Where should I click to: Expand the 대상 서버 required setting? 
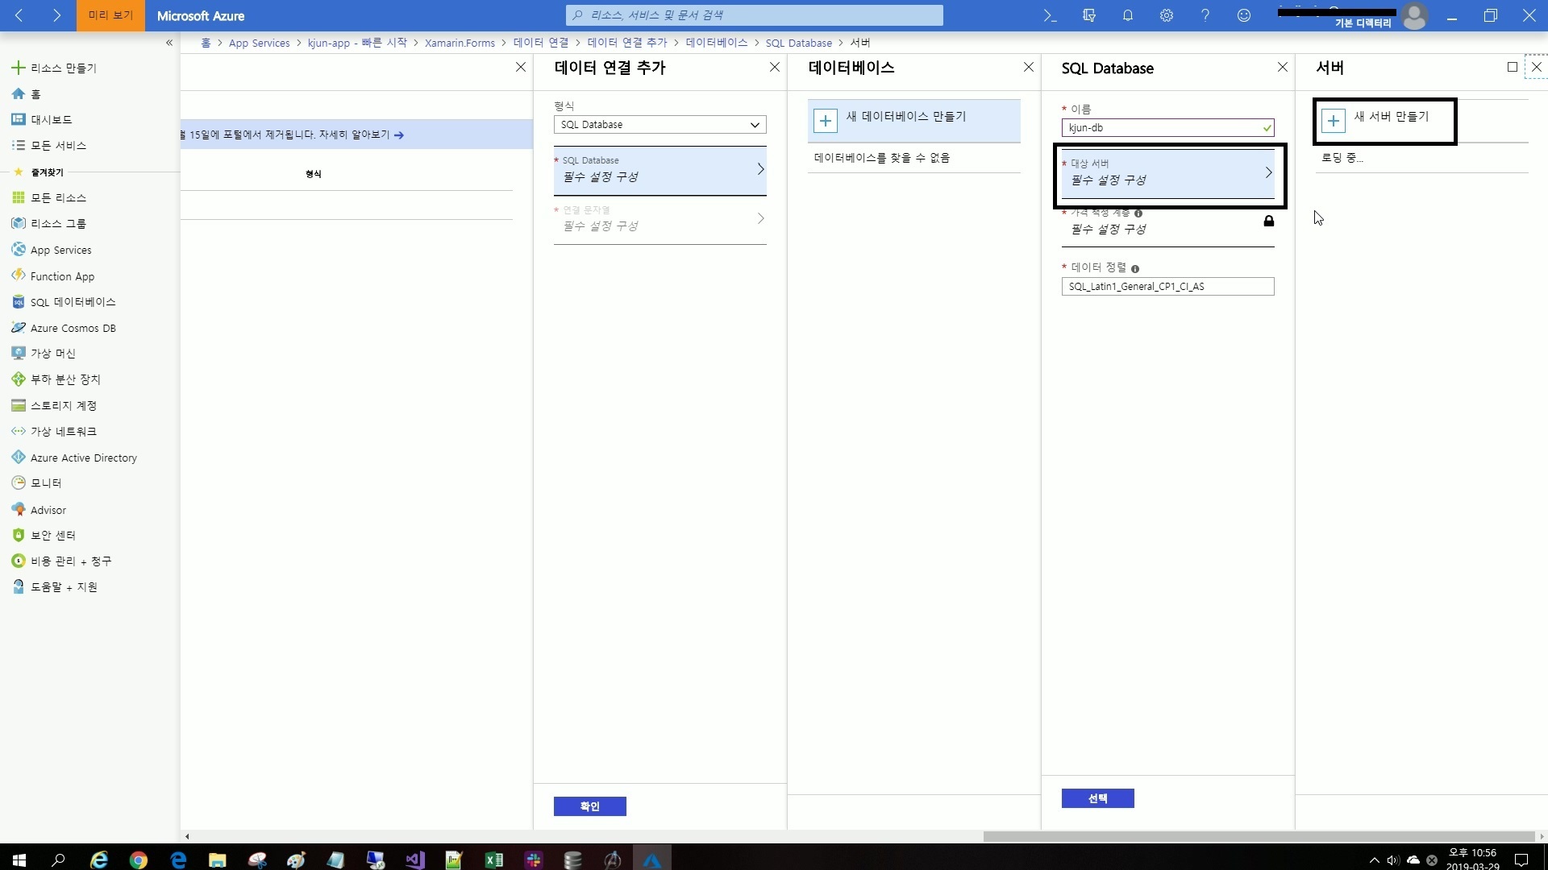click(1167, 172)
